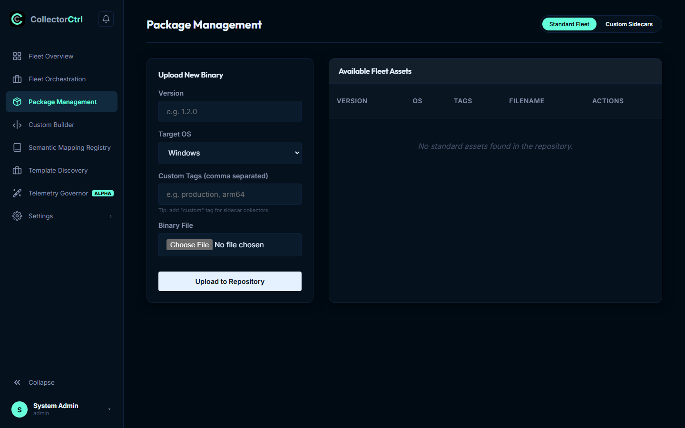Image resolution: width=685 pixels, height=428 pixels.
Task: Click the ALPHA badge
Action: click(x=103, y=194)
